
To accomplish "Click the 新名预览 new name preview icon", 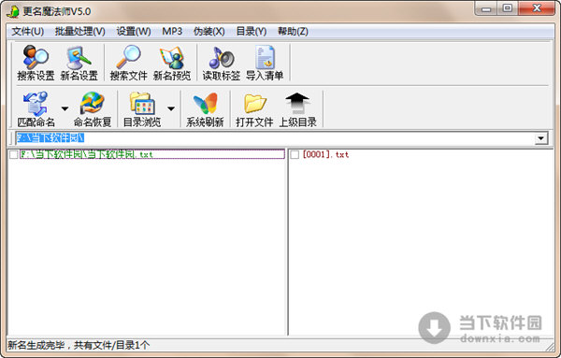I will coord(172,63).
